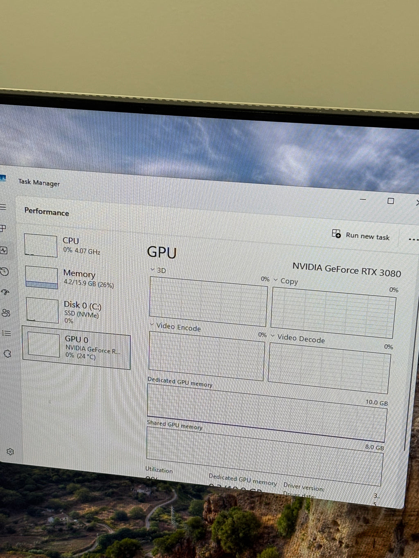
Task: Click the NVIDIA GeForce RTX 3080 title text
Action: [347, 270]
